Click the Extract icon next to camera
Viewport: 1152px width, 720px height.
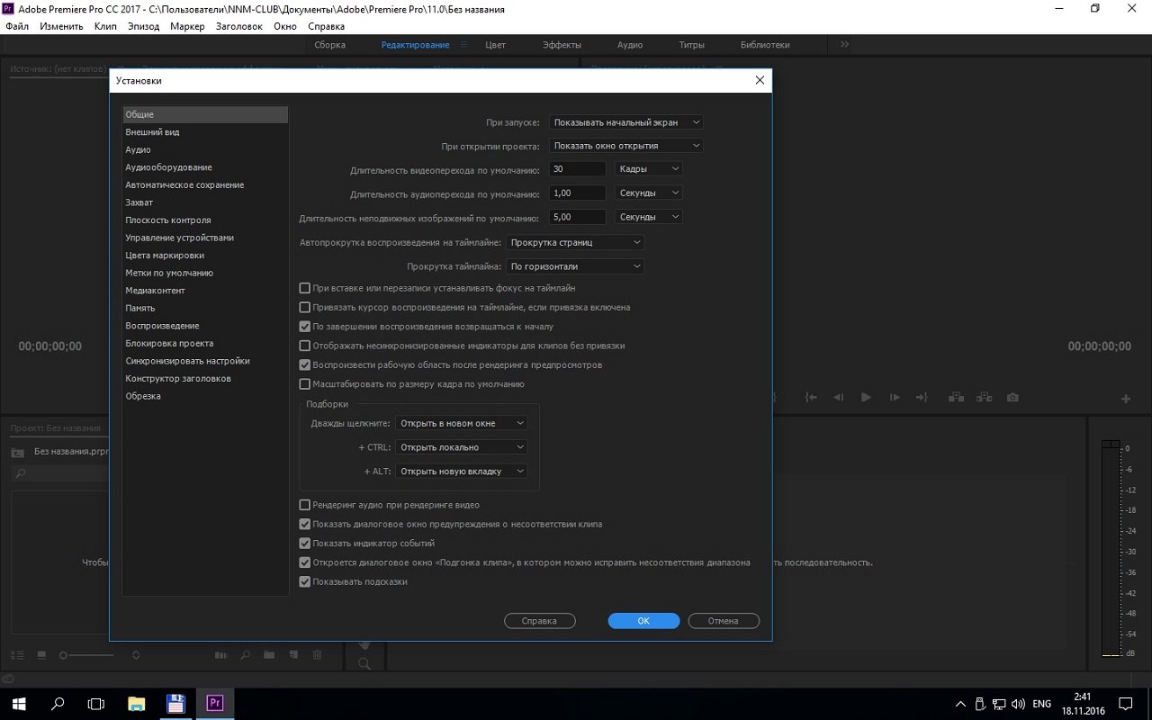[985, 398]
